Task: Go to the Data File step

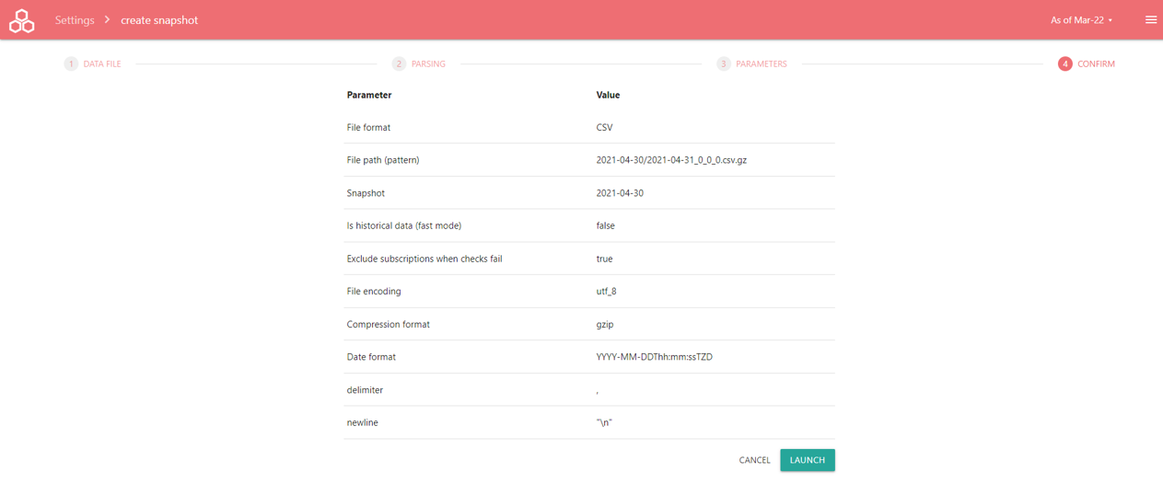Action: pos(102,64)
